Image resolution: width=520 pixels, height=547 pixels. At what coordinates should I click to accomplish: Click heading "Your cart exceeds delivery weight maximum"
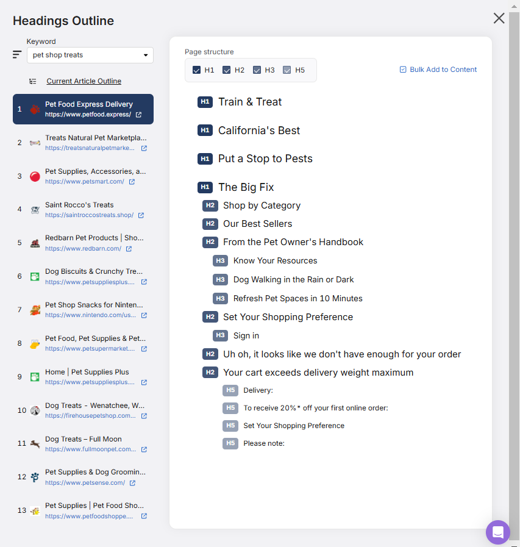[318, 373]
